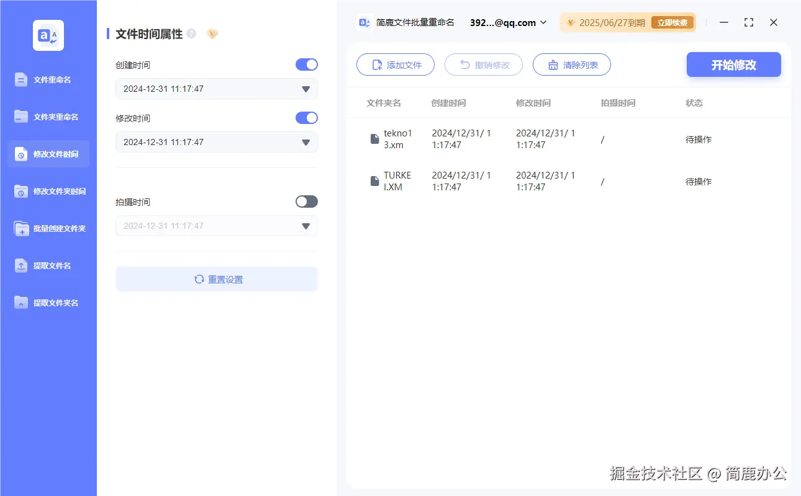Disable the 创建时间 toggle switch
This screenshot has height=496, width=801.
click(306, 64)
